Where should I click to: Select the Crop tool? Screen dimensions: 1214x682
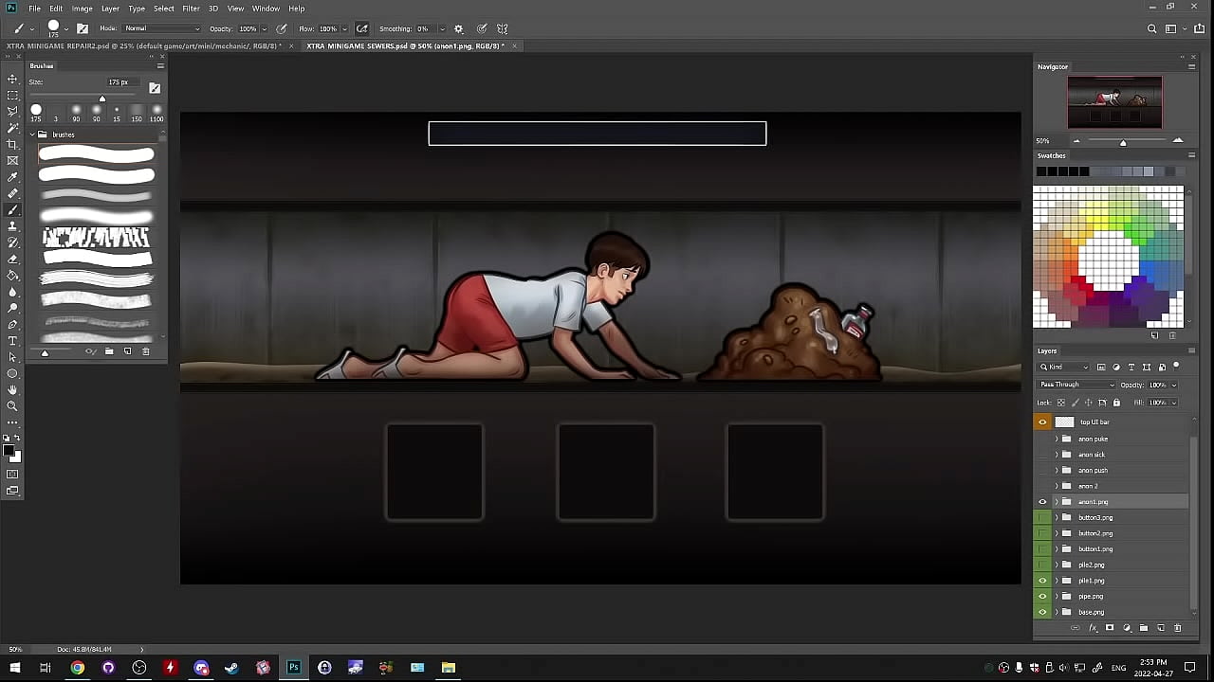(12, 144)
